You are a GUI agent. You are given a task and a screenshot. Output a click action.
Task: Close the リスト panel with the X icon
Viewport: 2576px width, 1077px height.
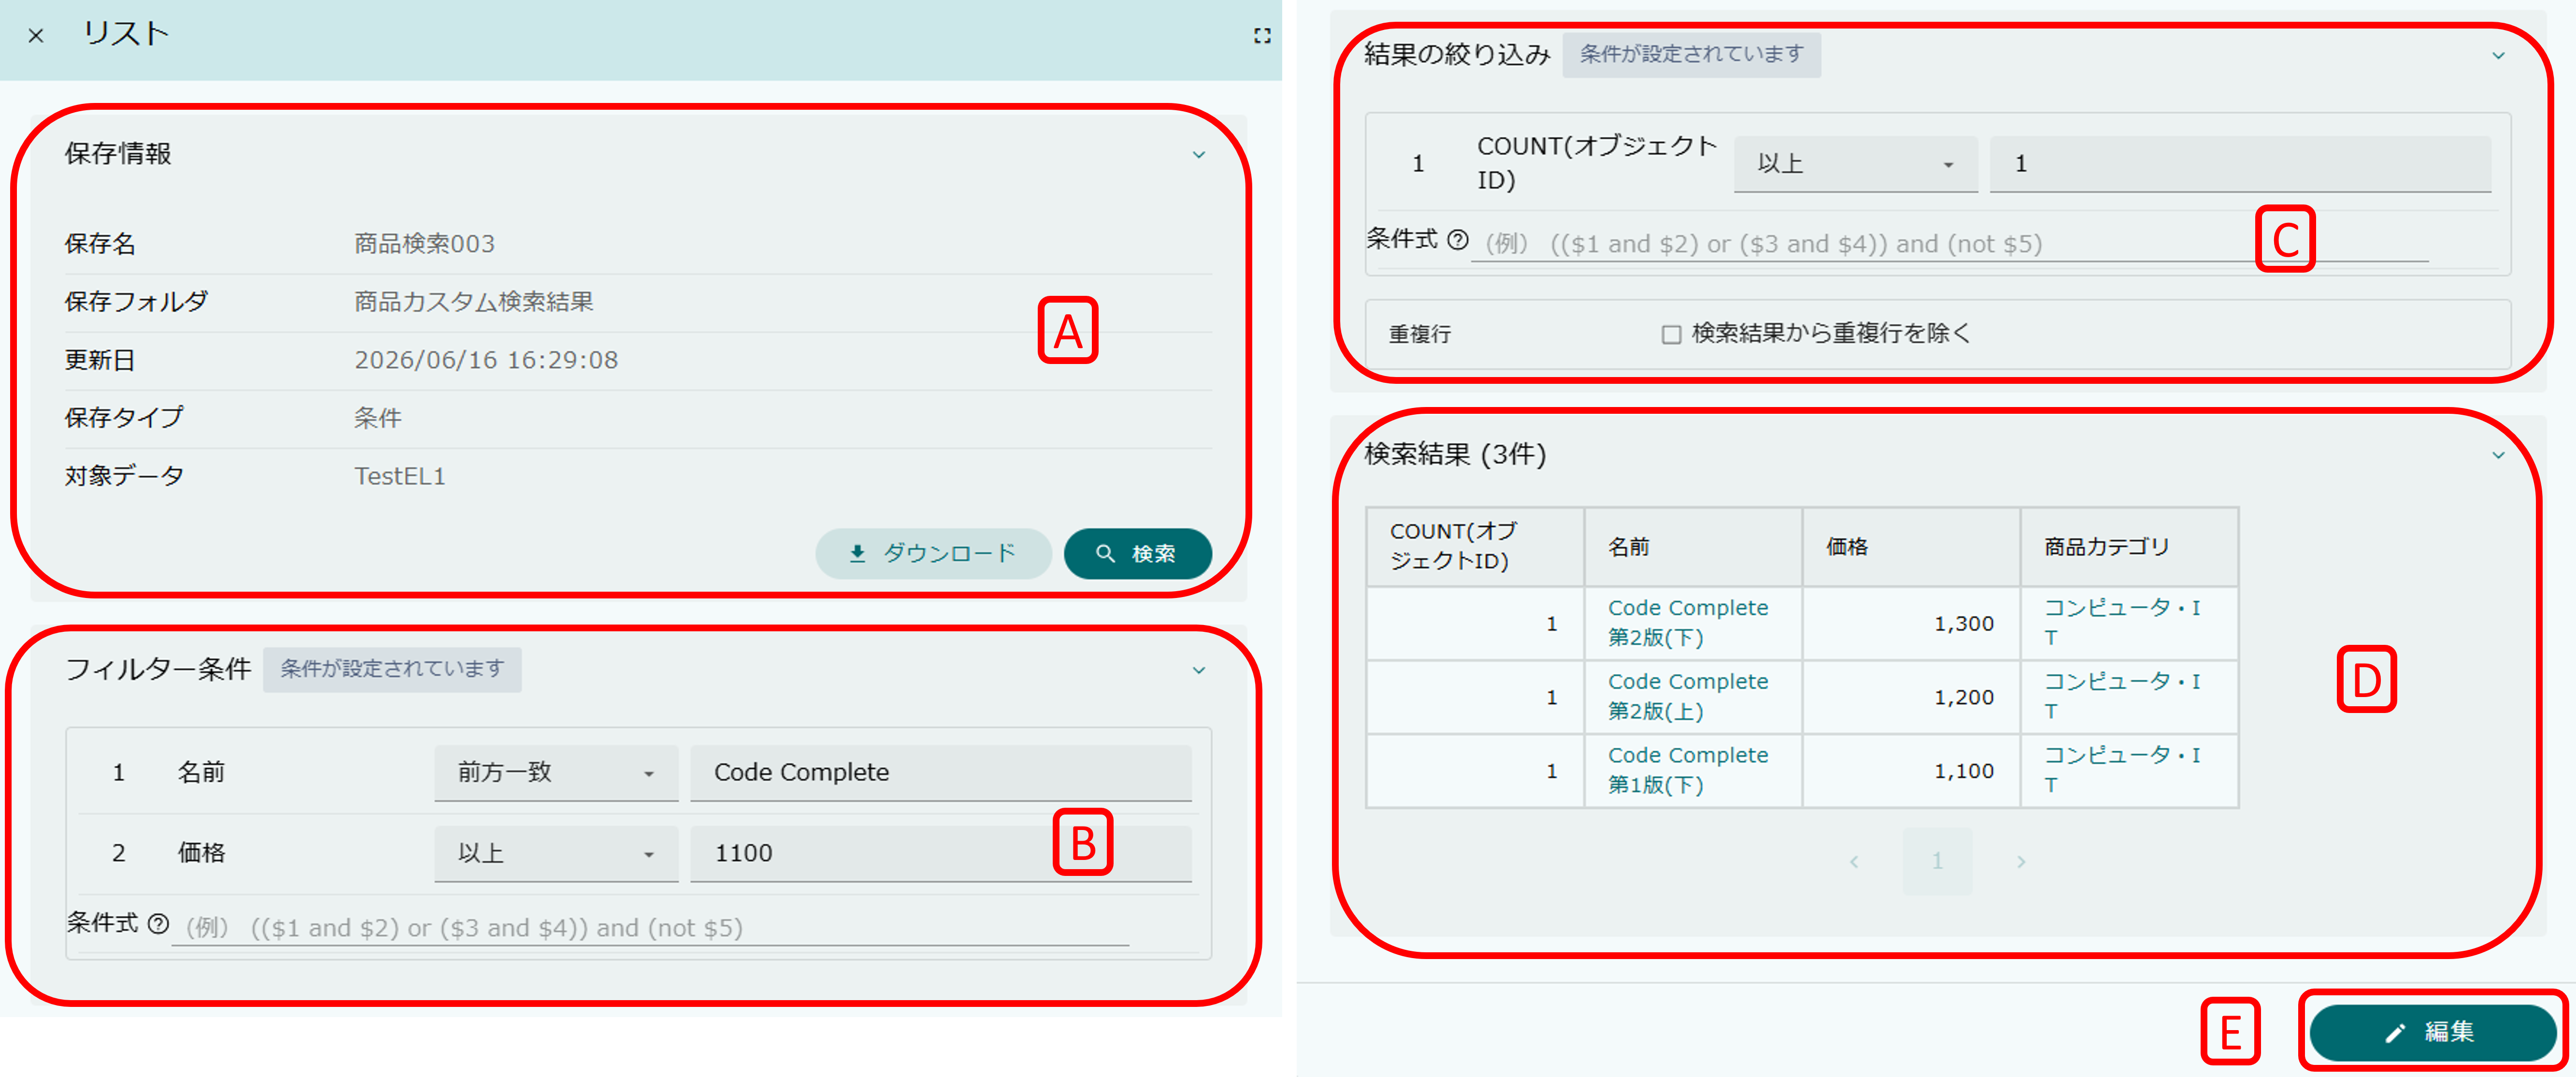tap(36, 36)
